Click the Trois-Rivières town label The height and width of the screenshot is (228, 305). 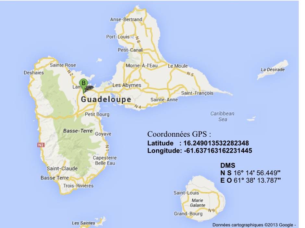(x=78, y=186)
